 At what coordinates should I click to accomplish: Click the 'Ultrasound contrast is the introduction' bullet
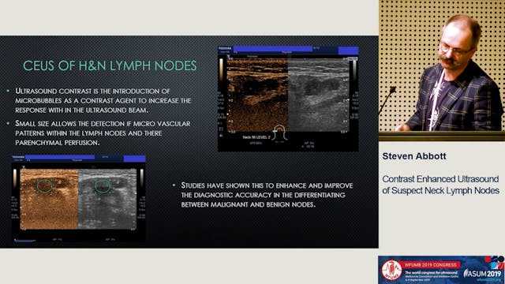(103, 100)
